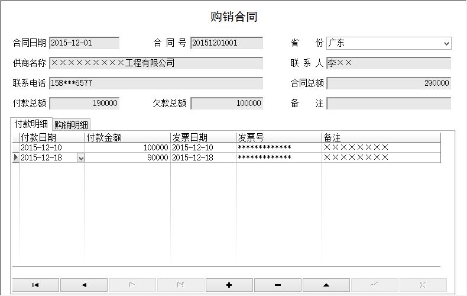Select payment amount cell 100000

pyautogui.click(x=128, y=147)
